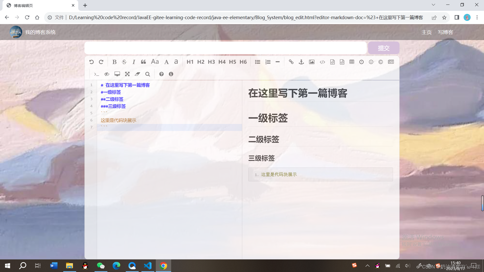This screenshot has height=272, width=484.
Task: Bookmark this page with star icon
Action: point(444,17)
